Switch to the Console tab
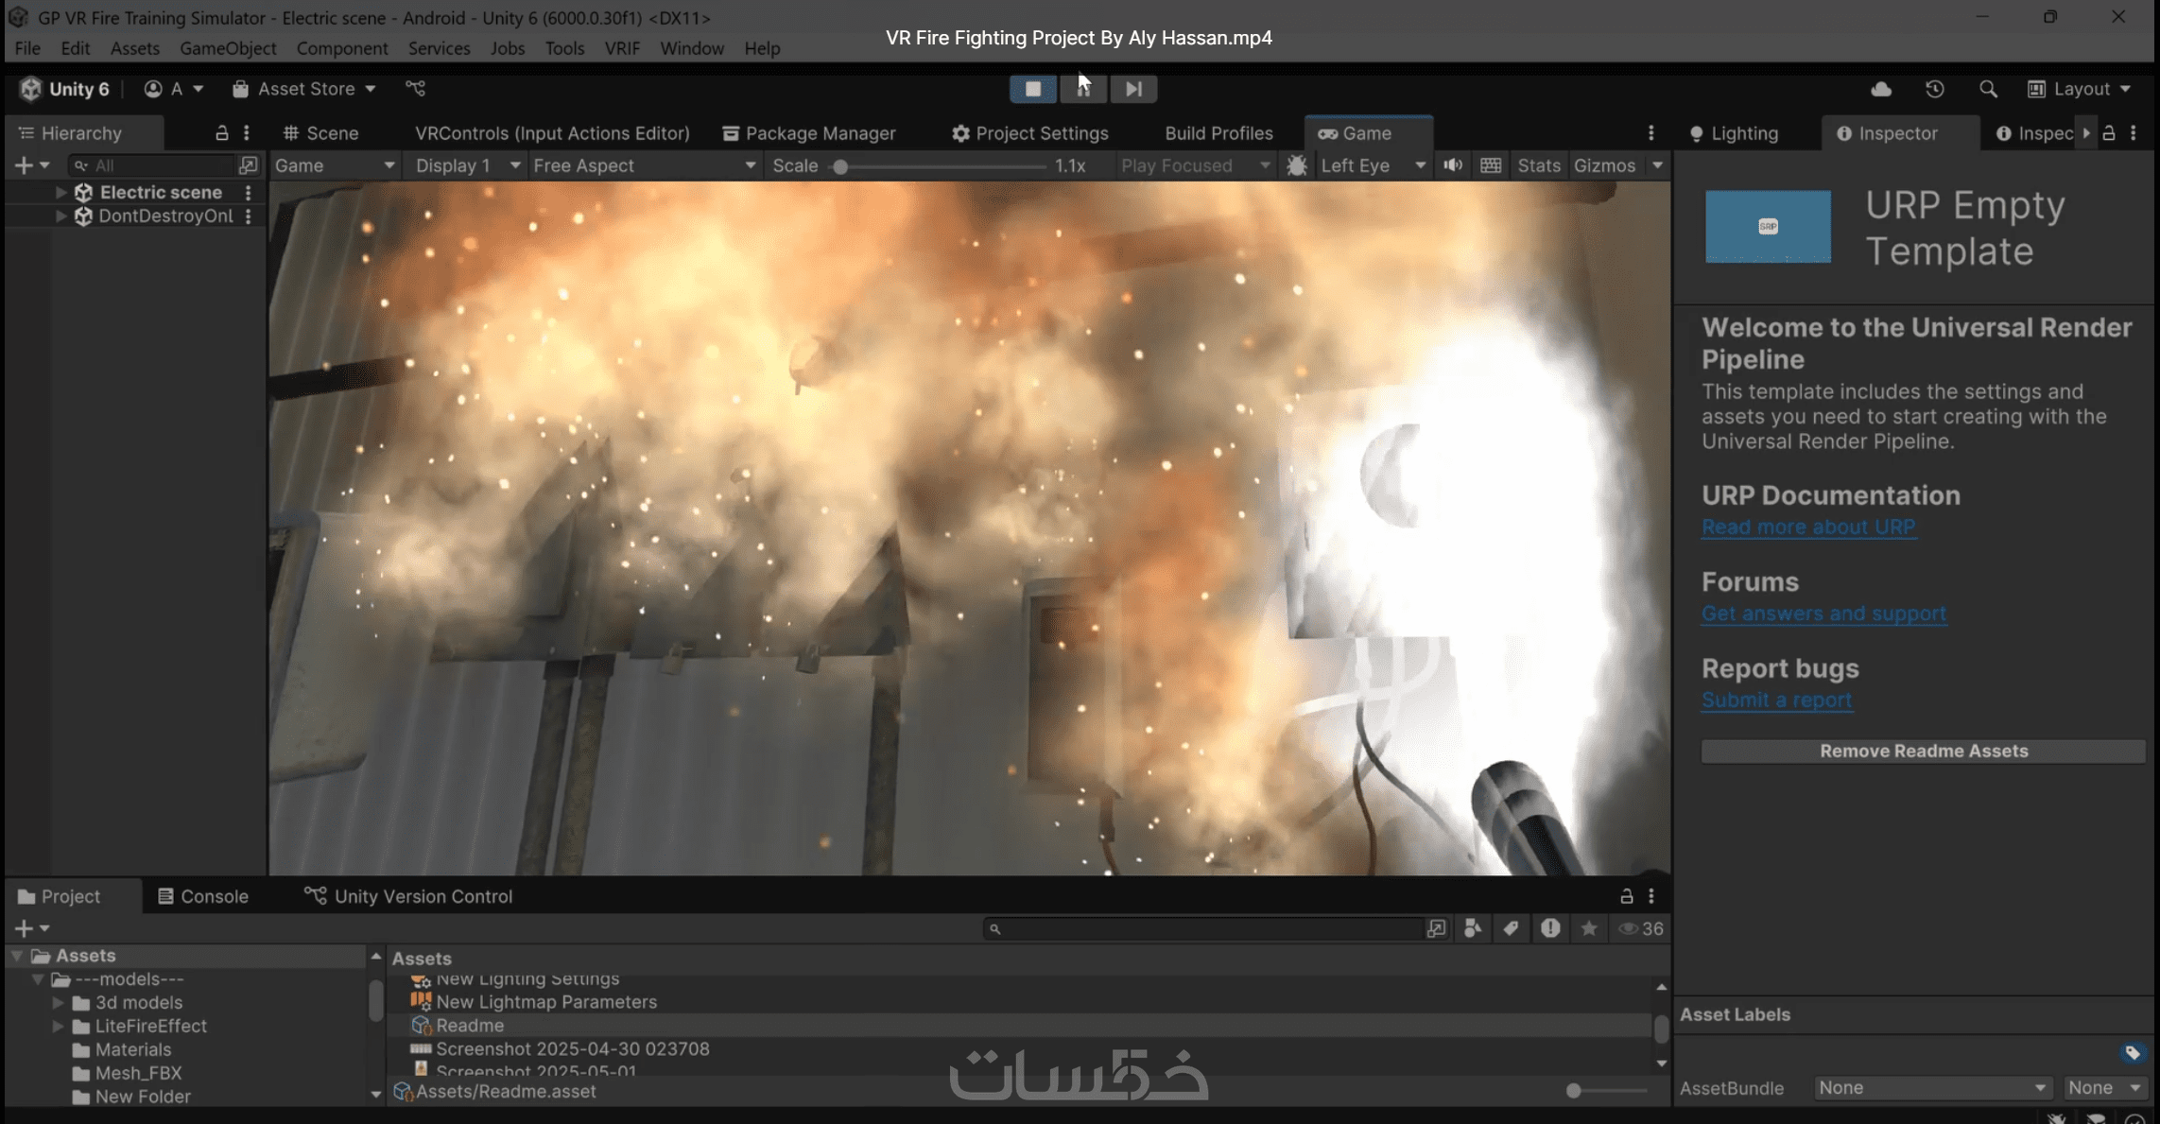 (203, 896)
